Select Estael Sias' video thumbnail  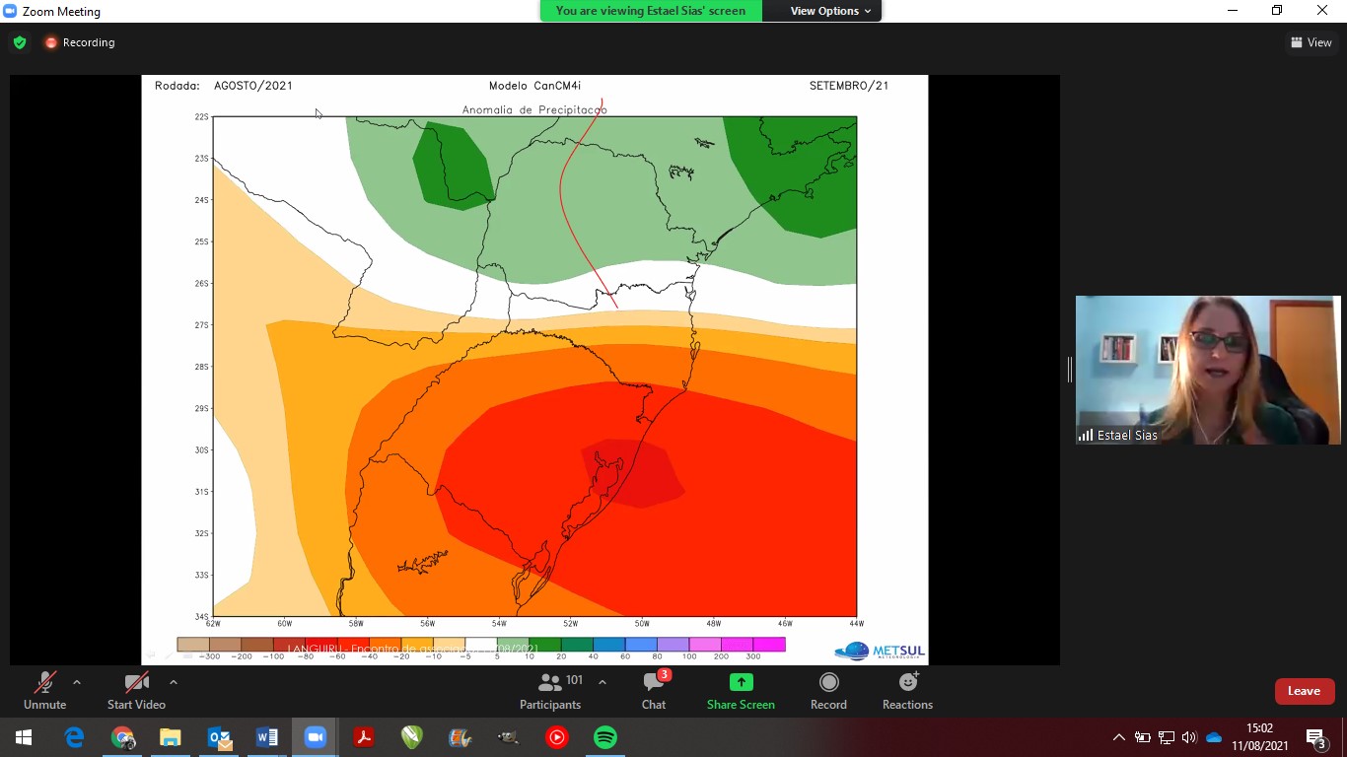[1208, 370]
